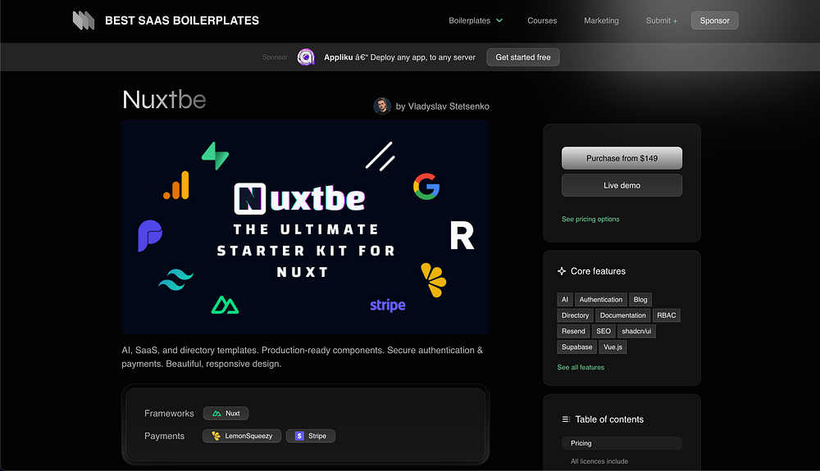Screen dimensions: 820x471
Task: Click Vladyslav Stetsenko's avatar photo
Action: point(382,106)
